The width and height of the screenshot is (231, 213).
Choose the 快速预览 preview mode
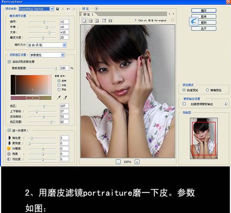184,90
